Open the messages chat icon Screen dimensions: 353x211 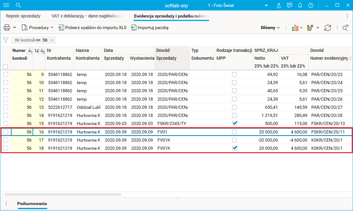(x=290, y=5)
